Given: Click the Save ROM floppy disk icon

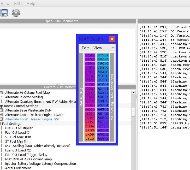Looking at the screenshot, I should pyautogui.click(x=4, y=13).
